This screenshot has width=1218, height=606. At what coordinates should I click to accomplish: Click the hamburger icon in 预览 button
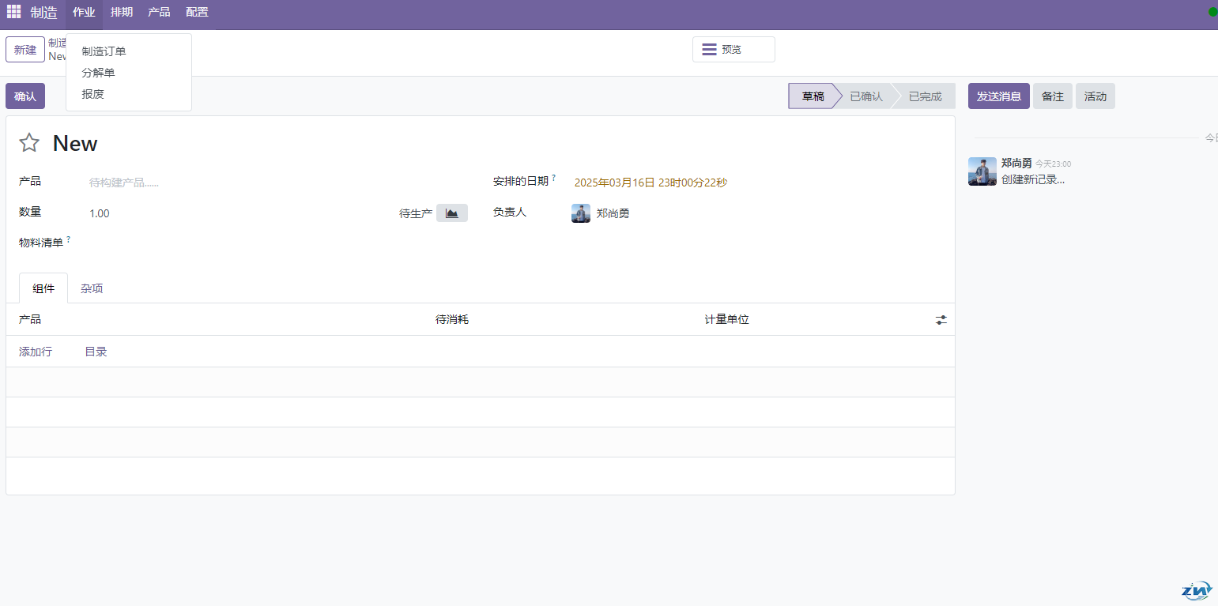[709, 50]
